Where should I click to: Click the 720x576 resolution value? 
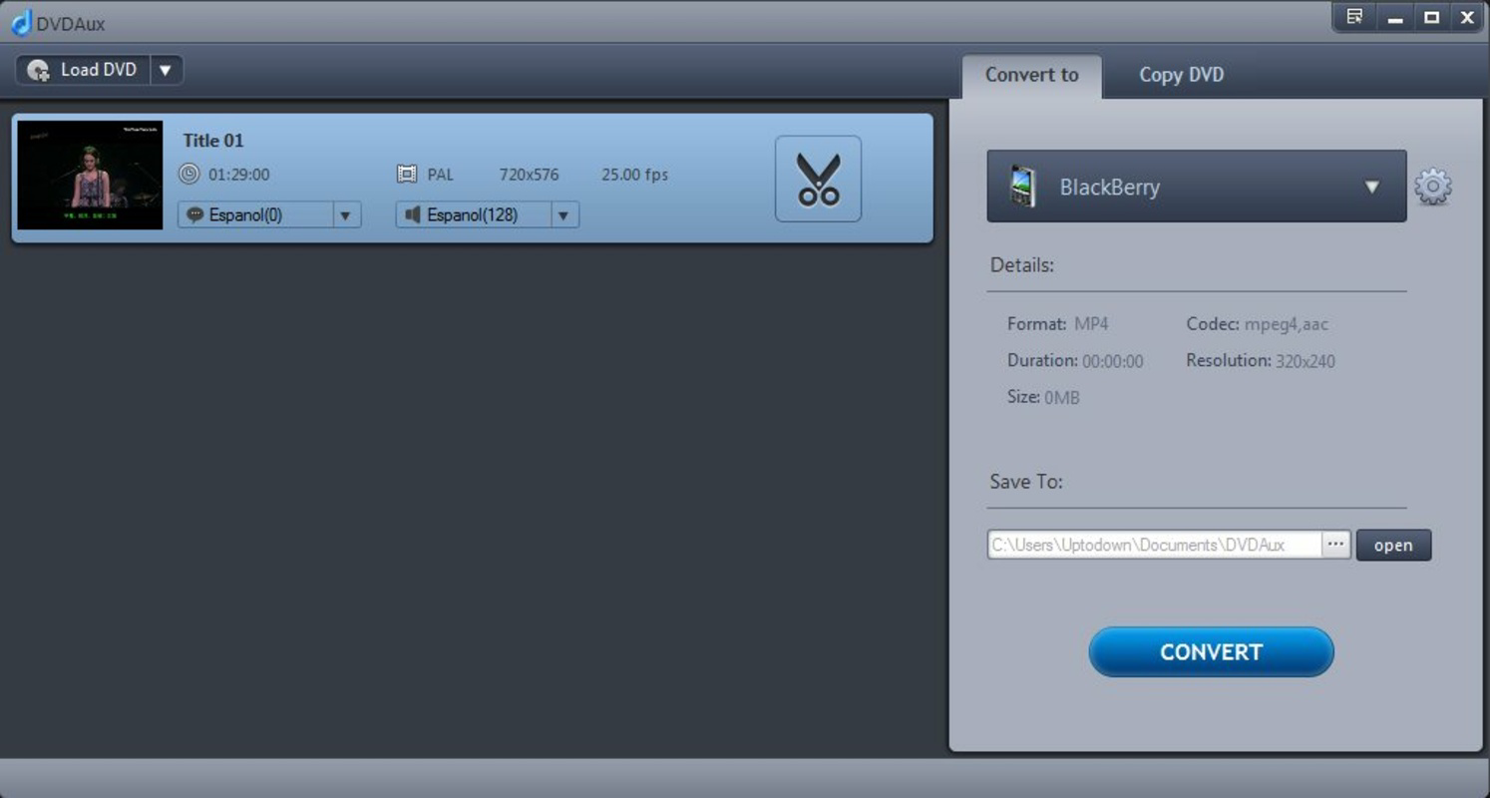pos(529,175)
